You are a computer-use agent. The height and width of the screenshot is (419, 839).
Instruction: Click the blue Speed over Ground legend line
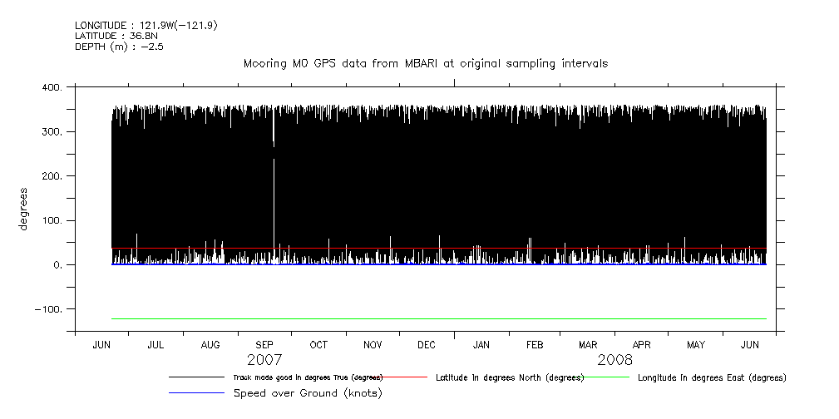(x=196, y=392)
